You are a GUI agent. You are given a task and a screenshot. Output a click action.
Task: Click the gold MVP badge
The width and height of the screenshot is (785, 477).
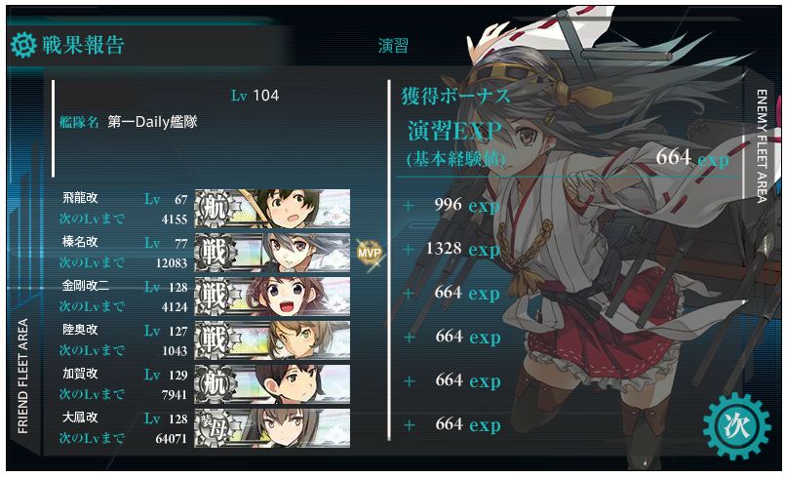[x=370, y=252]
